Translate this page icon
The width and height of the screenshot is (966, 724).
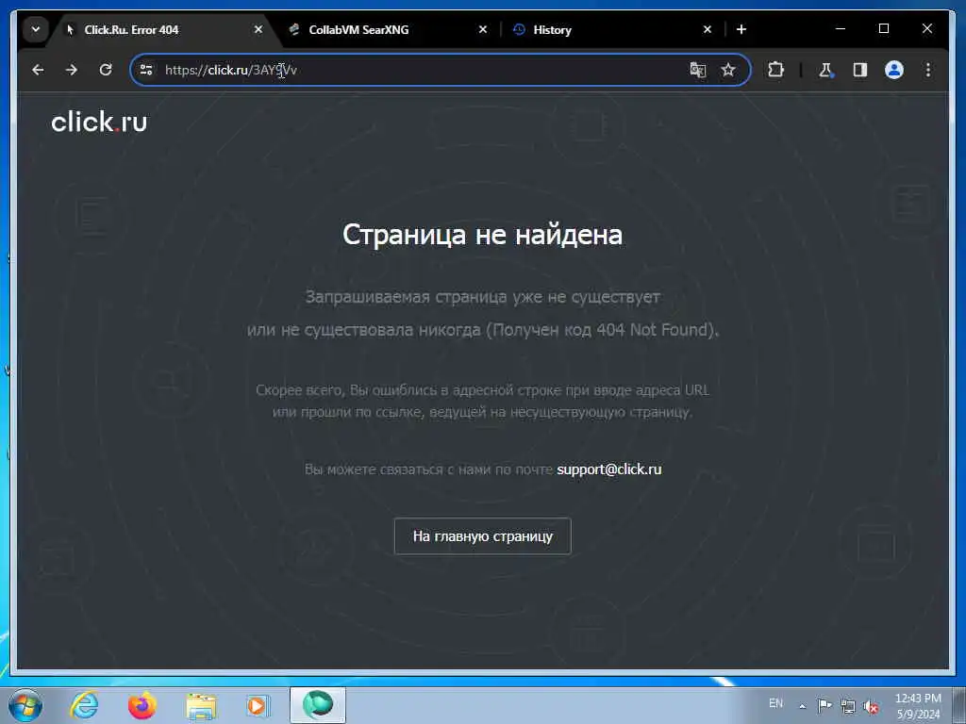tap(697, 70)
